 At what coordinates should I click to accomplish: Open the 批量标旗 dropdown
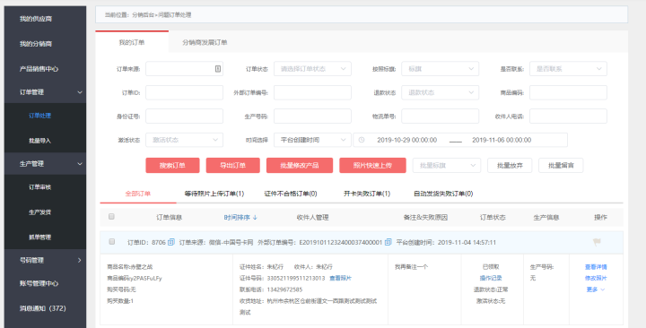(x=447, y=166)
